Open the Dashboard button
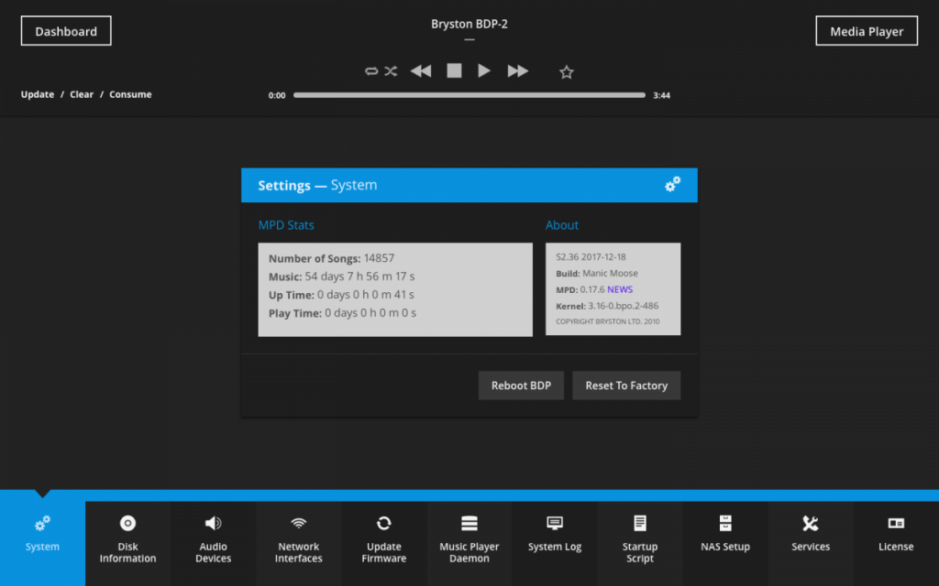 point(66,31)
